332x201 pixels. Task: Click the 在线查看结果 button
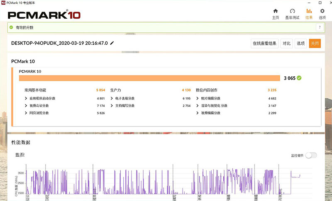[264, 44]
